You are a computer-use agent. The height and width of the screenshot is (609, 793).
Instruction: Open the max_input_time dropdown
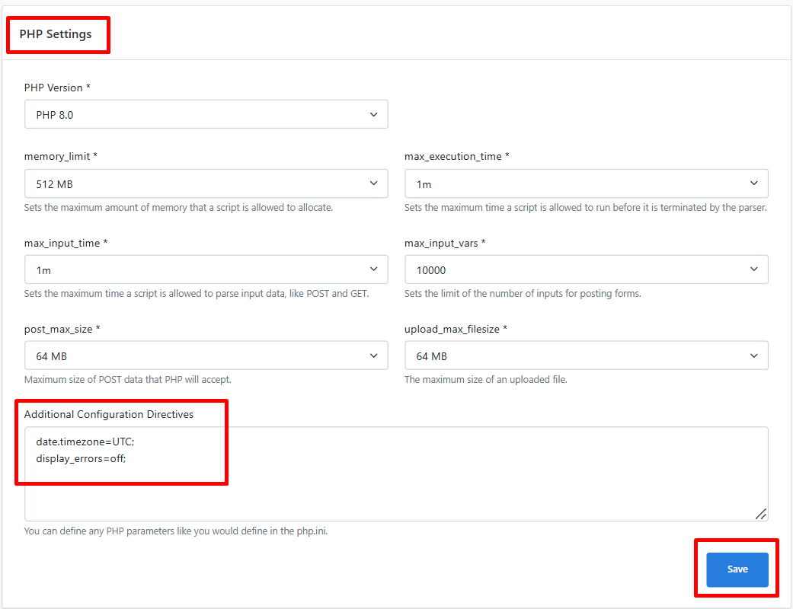(x=206, y=270)
